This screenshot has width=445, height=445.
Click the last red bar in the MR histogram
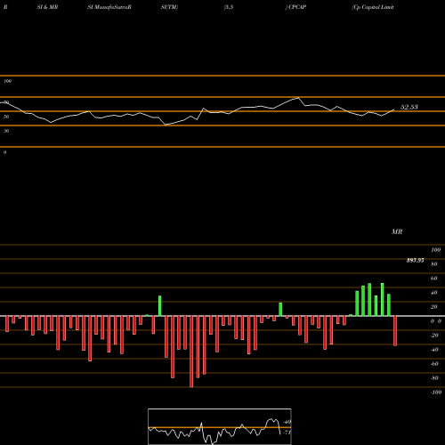[395, 331]
